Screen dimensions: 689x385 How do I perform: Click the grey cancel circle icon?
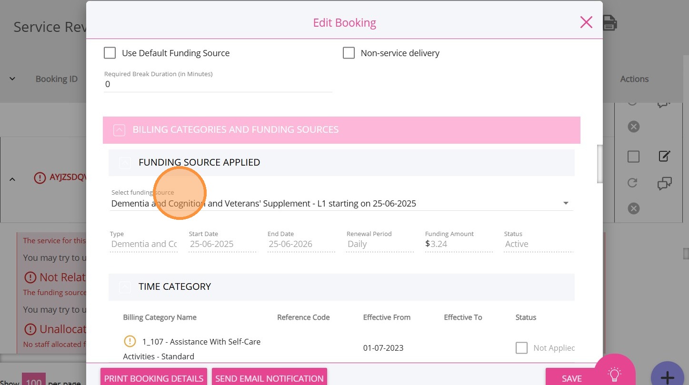[x=633, y=208]
